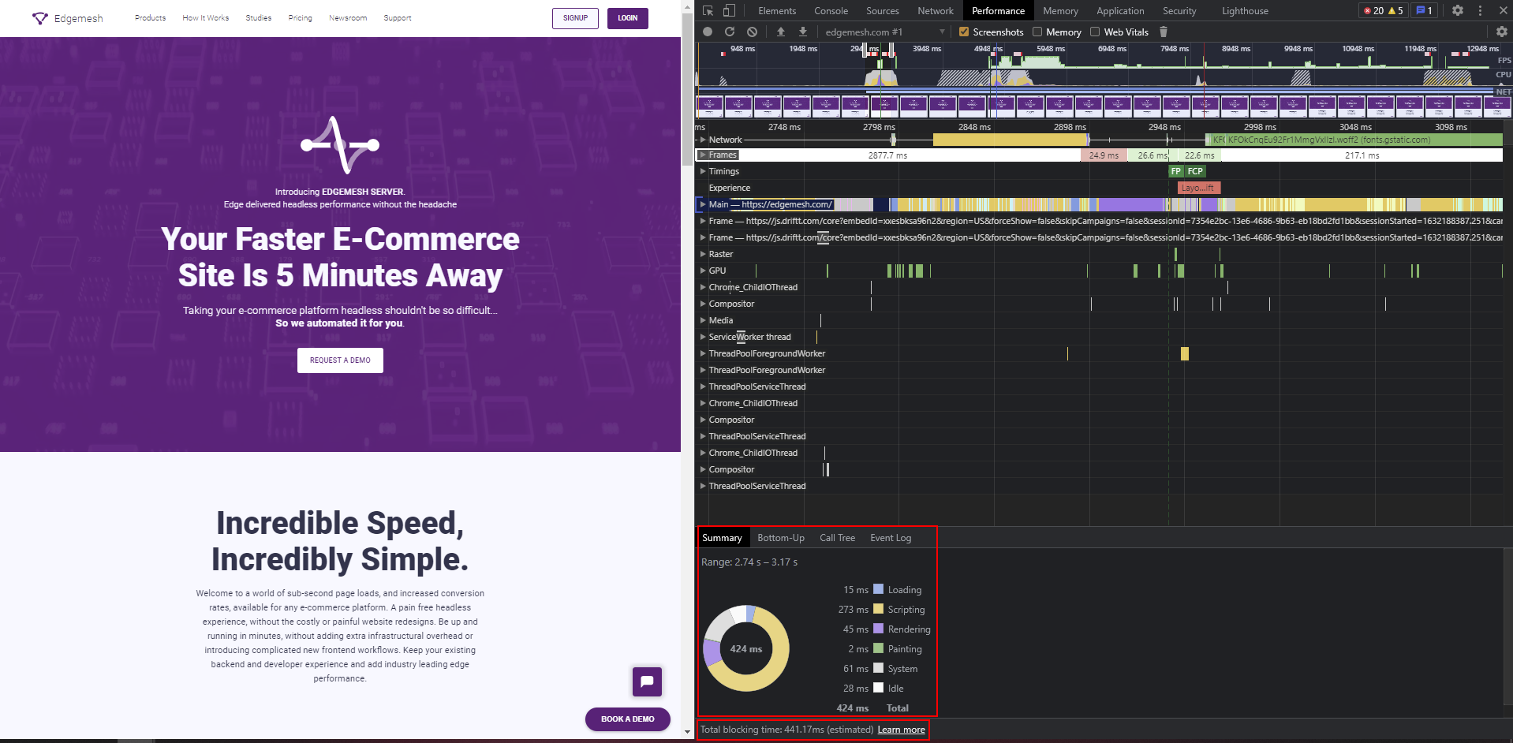Viewport: 1513px width, 743px height.
Task: Click the Rendering purple color swatch
Action: click(878, 629)
